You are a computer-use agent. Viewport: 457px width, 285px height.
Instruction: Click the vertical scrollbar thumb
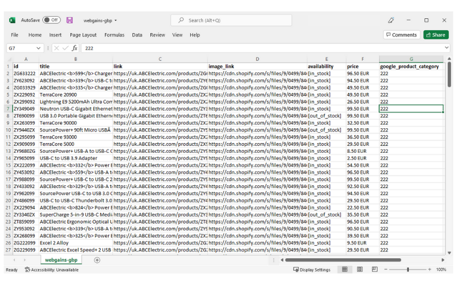coord(449,75)
